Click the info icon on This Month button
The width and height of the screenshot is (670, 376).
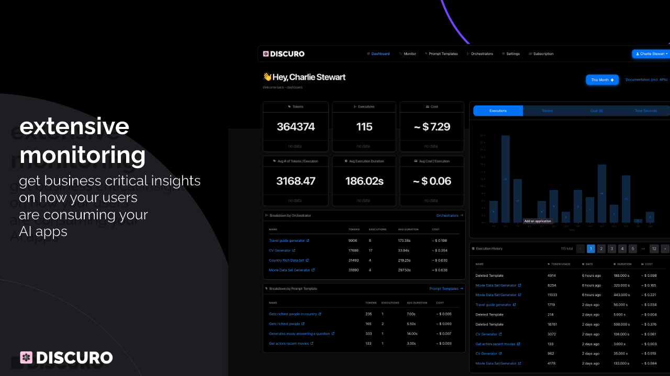pyautogui.click(x=612, y=80)
